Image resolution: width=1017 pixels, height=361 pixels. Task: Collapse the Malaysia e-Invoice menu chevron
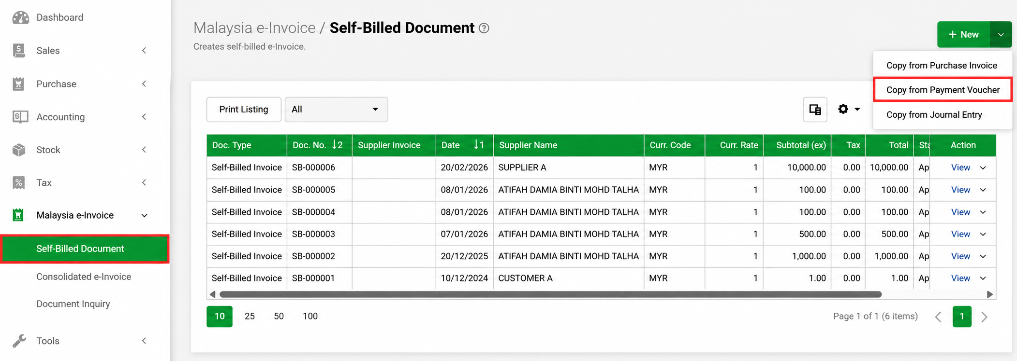coord(144,215)
